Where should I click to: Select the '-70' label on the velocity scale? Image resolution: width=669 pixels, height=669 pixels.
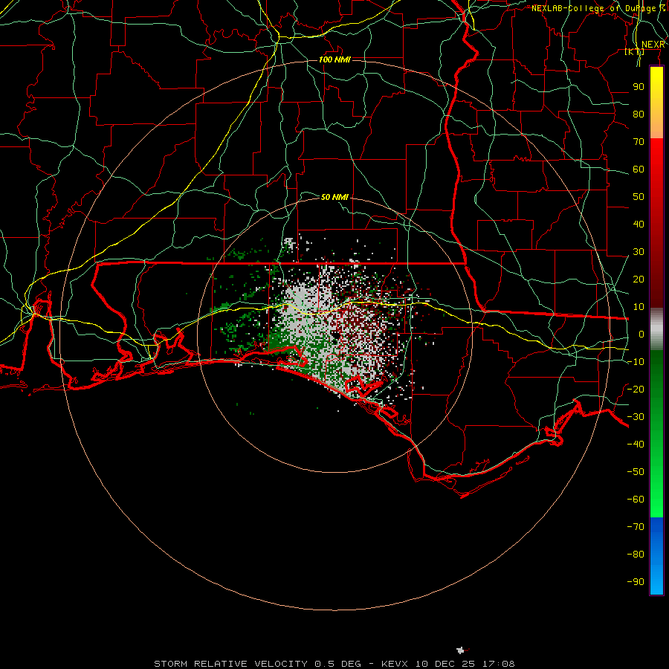click(636, 526)
